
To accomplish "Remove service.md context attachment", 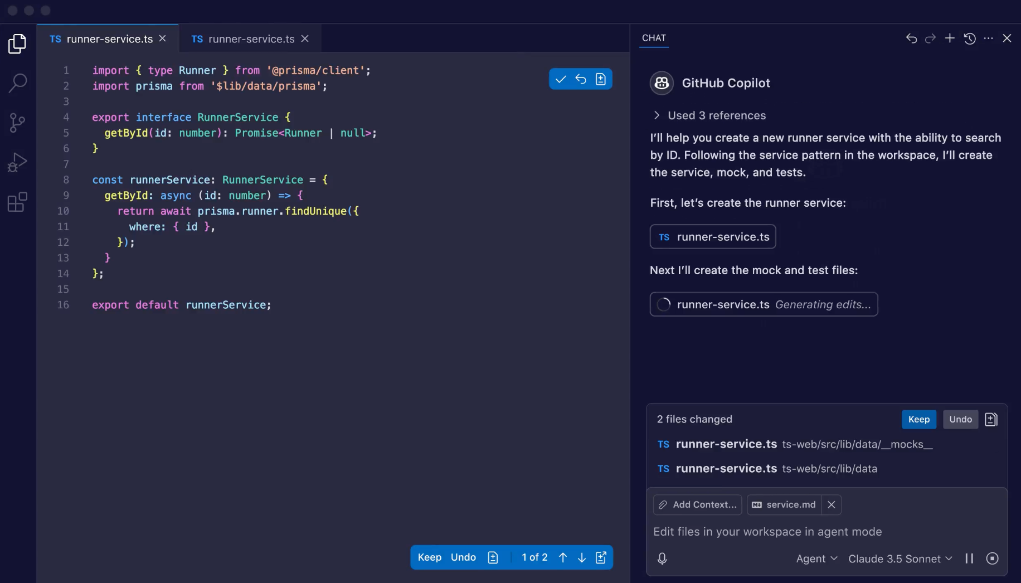I will coord(831,504).
